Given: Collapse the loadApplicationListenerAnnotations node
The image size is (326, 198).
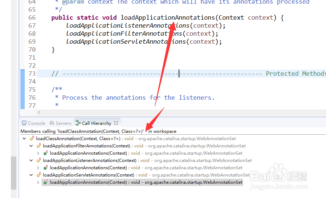Looking at the screenshot, I should coord(31,161).
